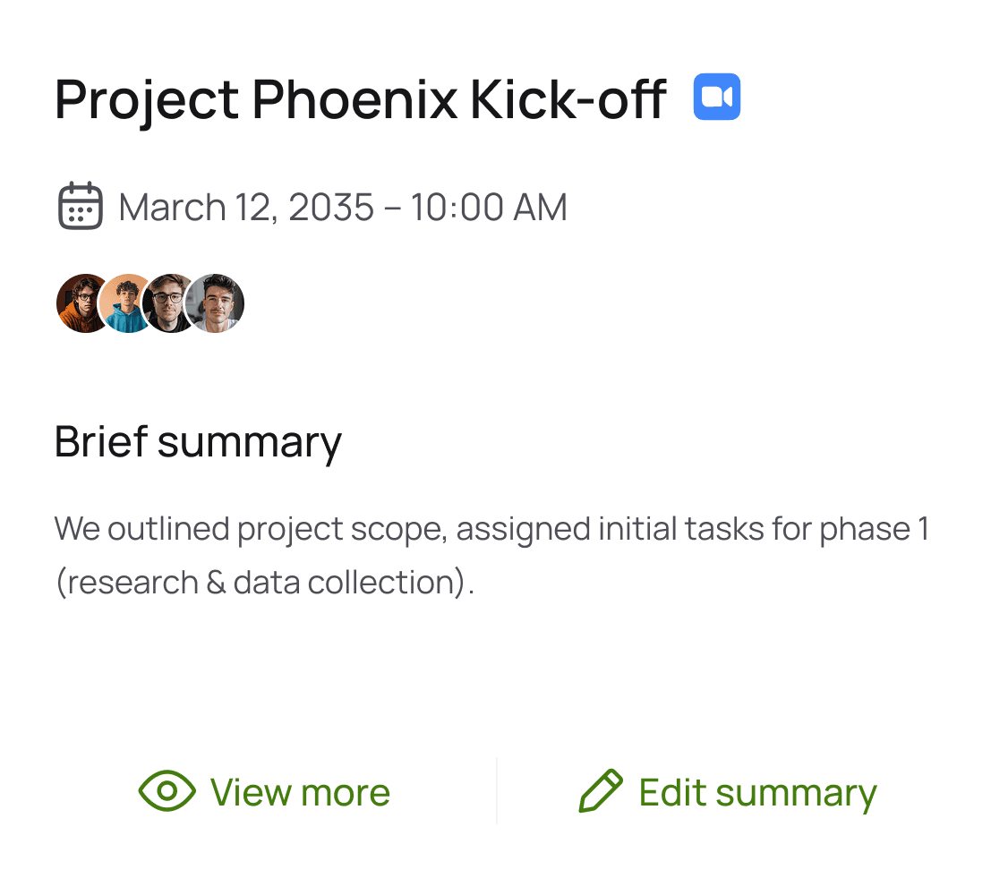This screenshot has width=991, height=878.
Task: Click the "10:00 AM" meeting time
Action: click(489, 208)
